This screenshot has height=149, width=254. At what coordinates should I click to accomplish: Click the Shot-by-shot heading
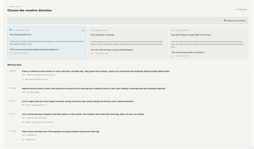click(x=14, y=65)
